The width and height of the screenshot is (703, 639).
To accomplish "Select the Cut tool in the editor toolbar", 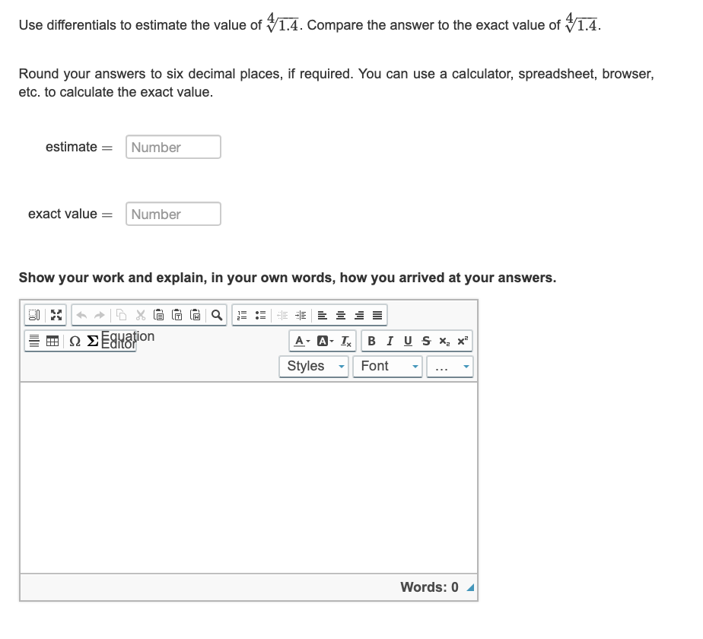I will [x=138, y=314].
